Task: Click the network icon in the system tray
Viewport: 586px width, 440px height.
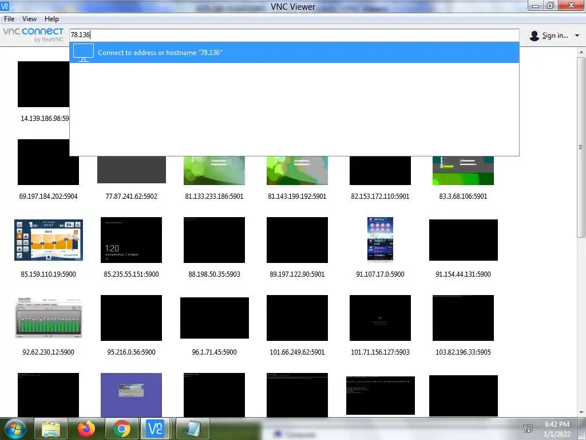Action: (x=528, y=429)
